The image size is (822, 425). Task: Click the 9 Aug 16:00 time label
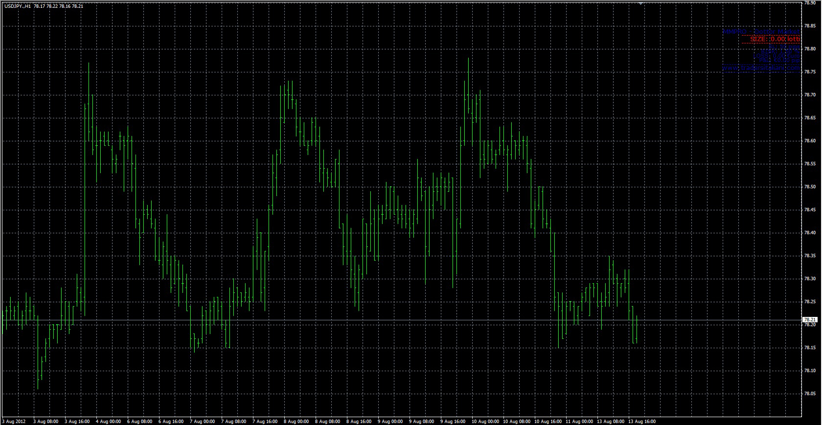(453, 421)
